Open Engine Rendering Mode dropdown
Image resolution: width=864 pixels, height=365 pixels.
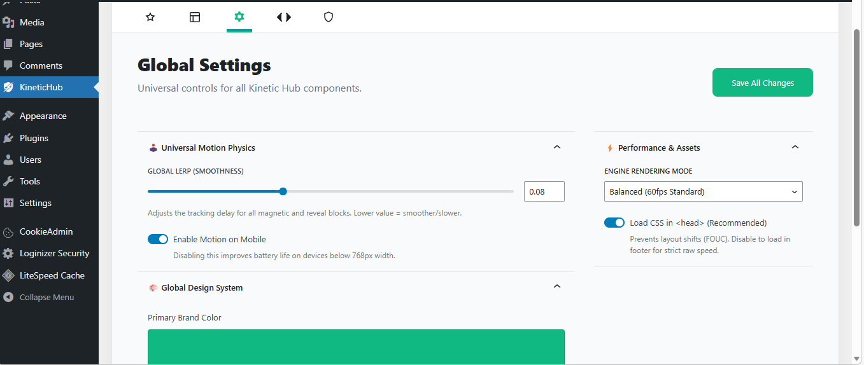[x=703, y=191]
